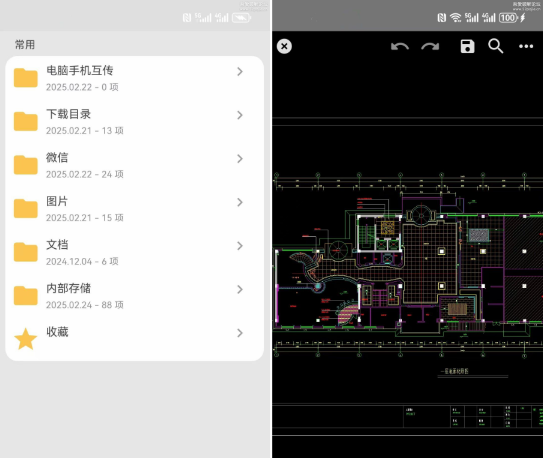Open search with magnifier icon
Screen dimensions: 544x458
(495, 46)
